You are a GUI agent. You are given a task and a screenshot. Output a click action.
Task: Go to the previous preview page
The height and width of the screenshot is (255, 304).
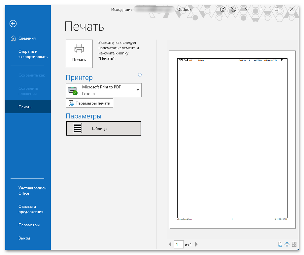pyautogui.click(x=170, y=244)
